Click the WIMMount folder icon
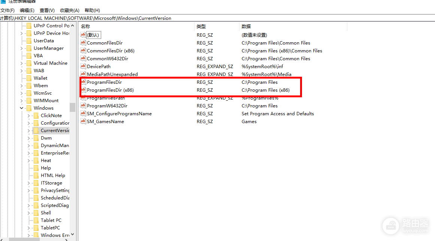Image resolution: width=435 pixels, height=241 pixels. [29, 101]
